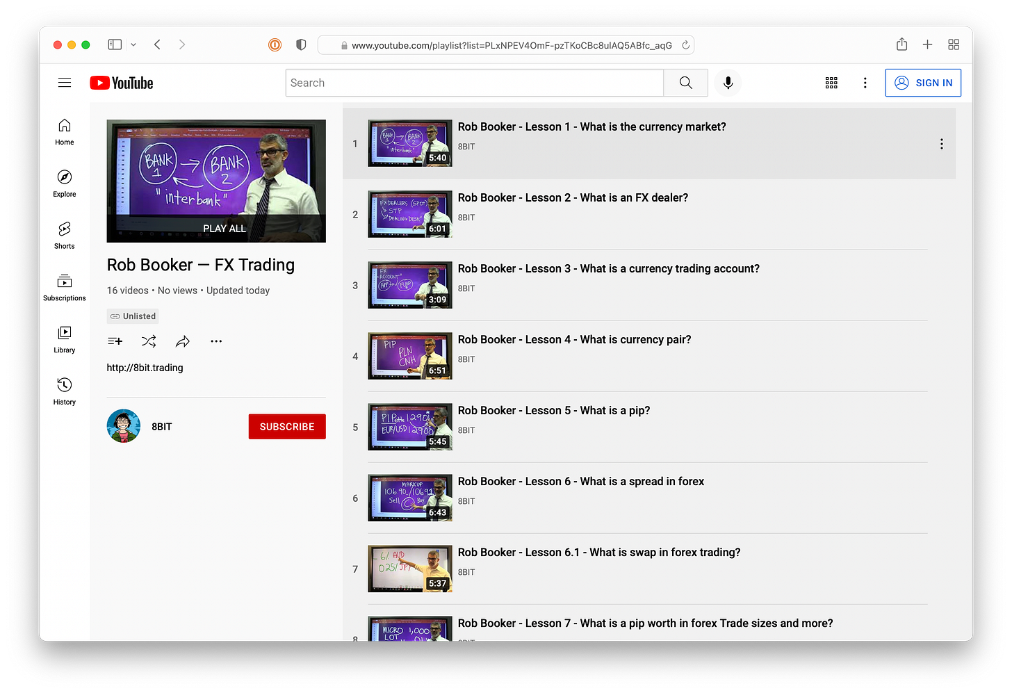The height and width of the screenshot is (693, 1012).
Task: Open title 'Lesson 3 - What is a currency trading account?'
Action: (x=609, y=268)
